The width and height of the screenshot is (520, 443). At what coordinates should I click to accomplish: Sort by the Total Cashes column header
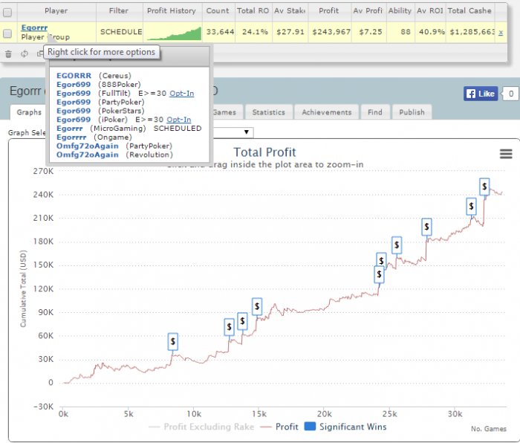pyautogui.click(x=469, y=10)
